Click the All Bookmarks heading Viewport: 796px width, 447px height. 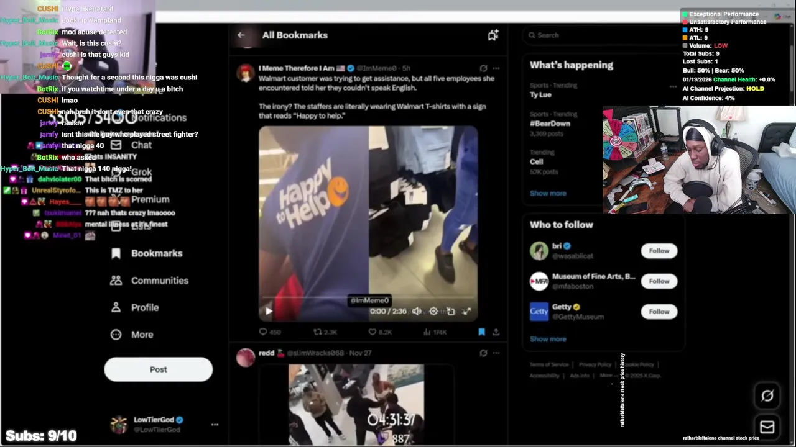click(295, 35)
